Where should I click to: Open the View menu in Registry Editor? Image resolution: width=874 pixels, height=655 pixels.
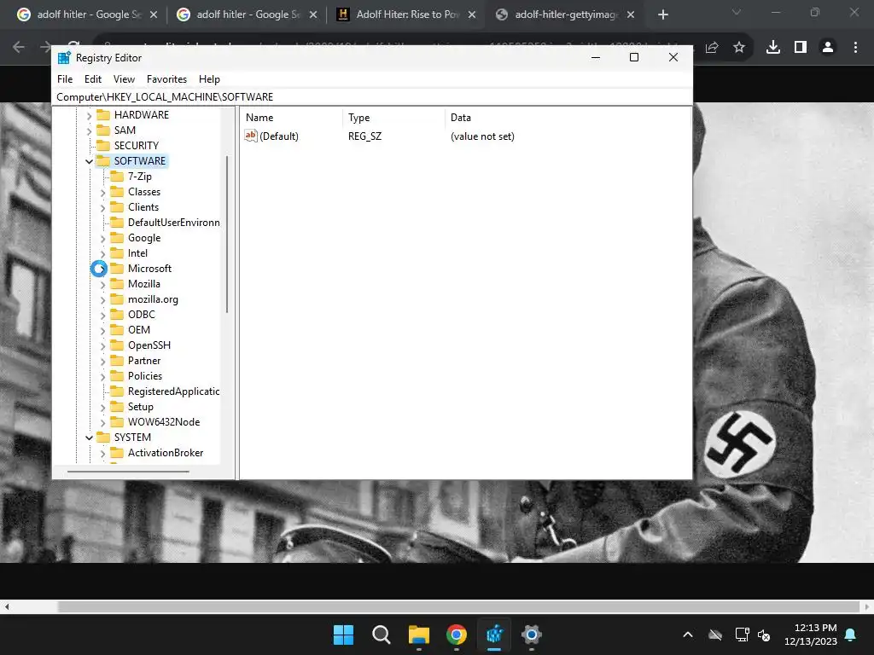124,79
